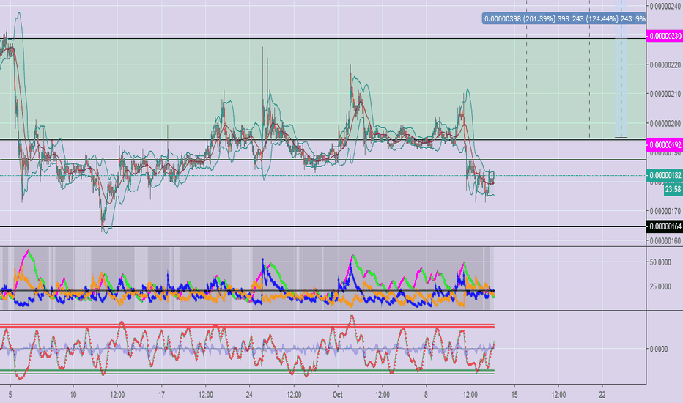683x403 pixels.
Task: Click the light blue measurement bar
Action: click(621, 69)
